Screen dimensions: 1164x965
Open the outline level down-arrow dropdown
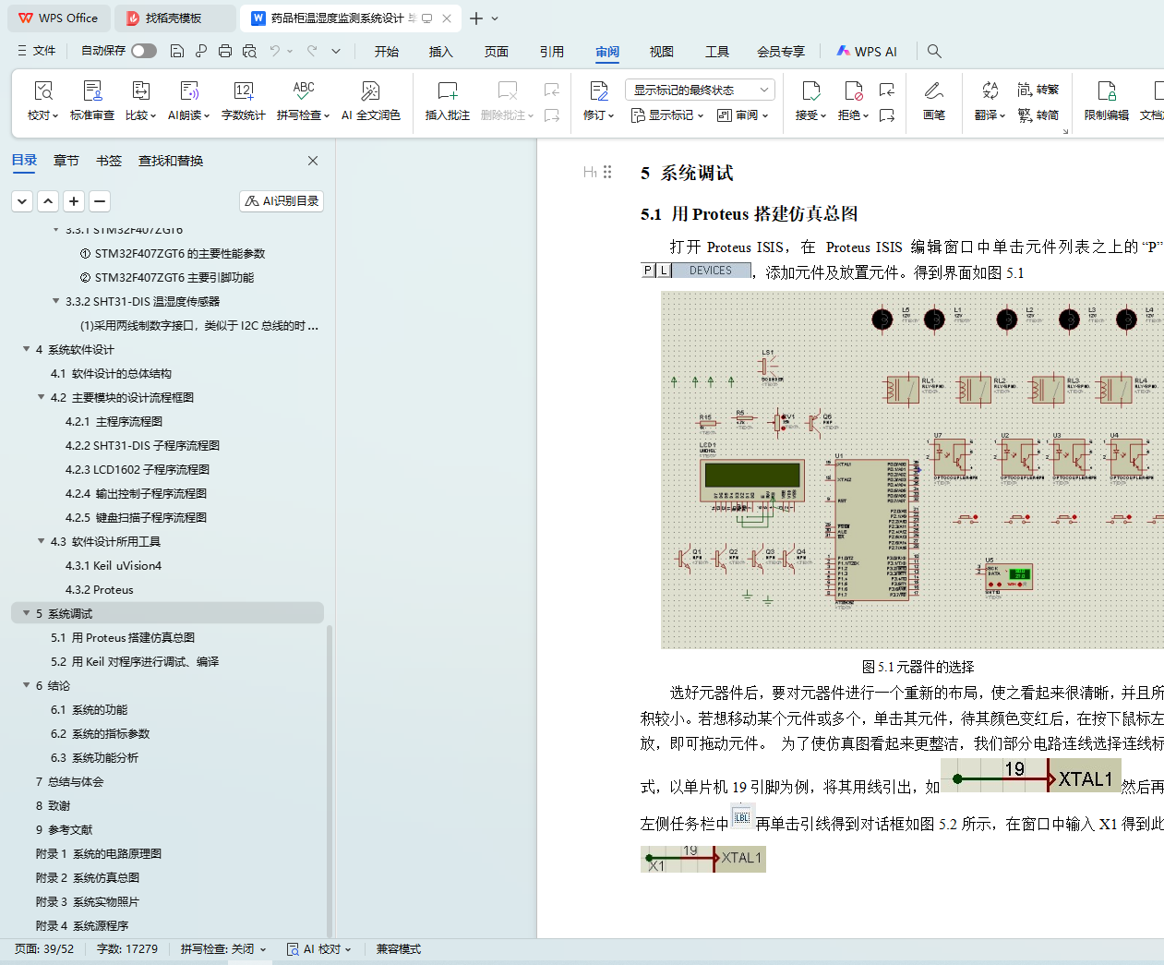pyautogui.click(x=22, y=200)
